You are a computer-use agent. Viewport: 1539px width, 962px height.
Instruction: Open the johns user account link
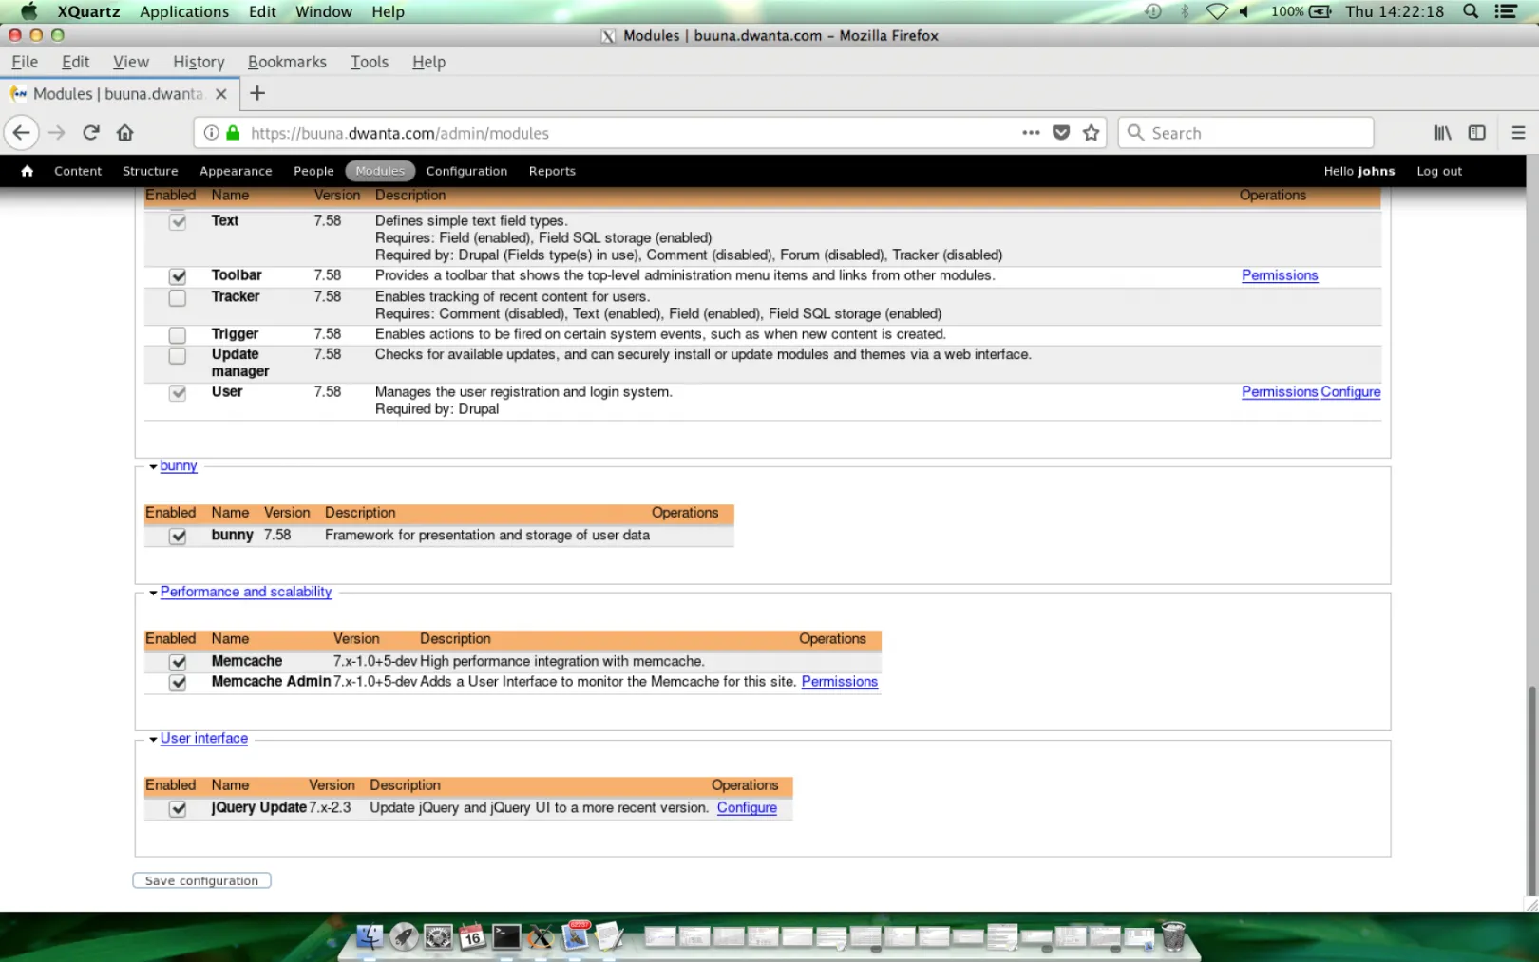coord(1377,171)
